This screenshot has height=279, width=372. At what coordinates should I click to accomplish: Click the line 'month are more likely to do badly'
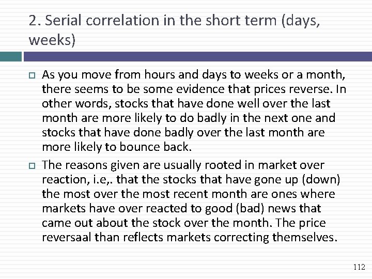pyautogui.click(x=189, y=118)
